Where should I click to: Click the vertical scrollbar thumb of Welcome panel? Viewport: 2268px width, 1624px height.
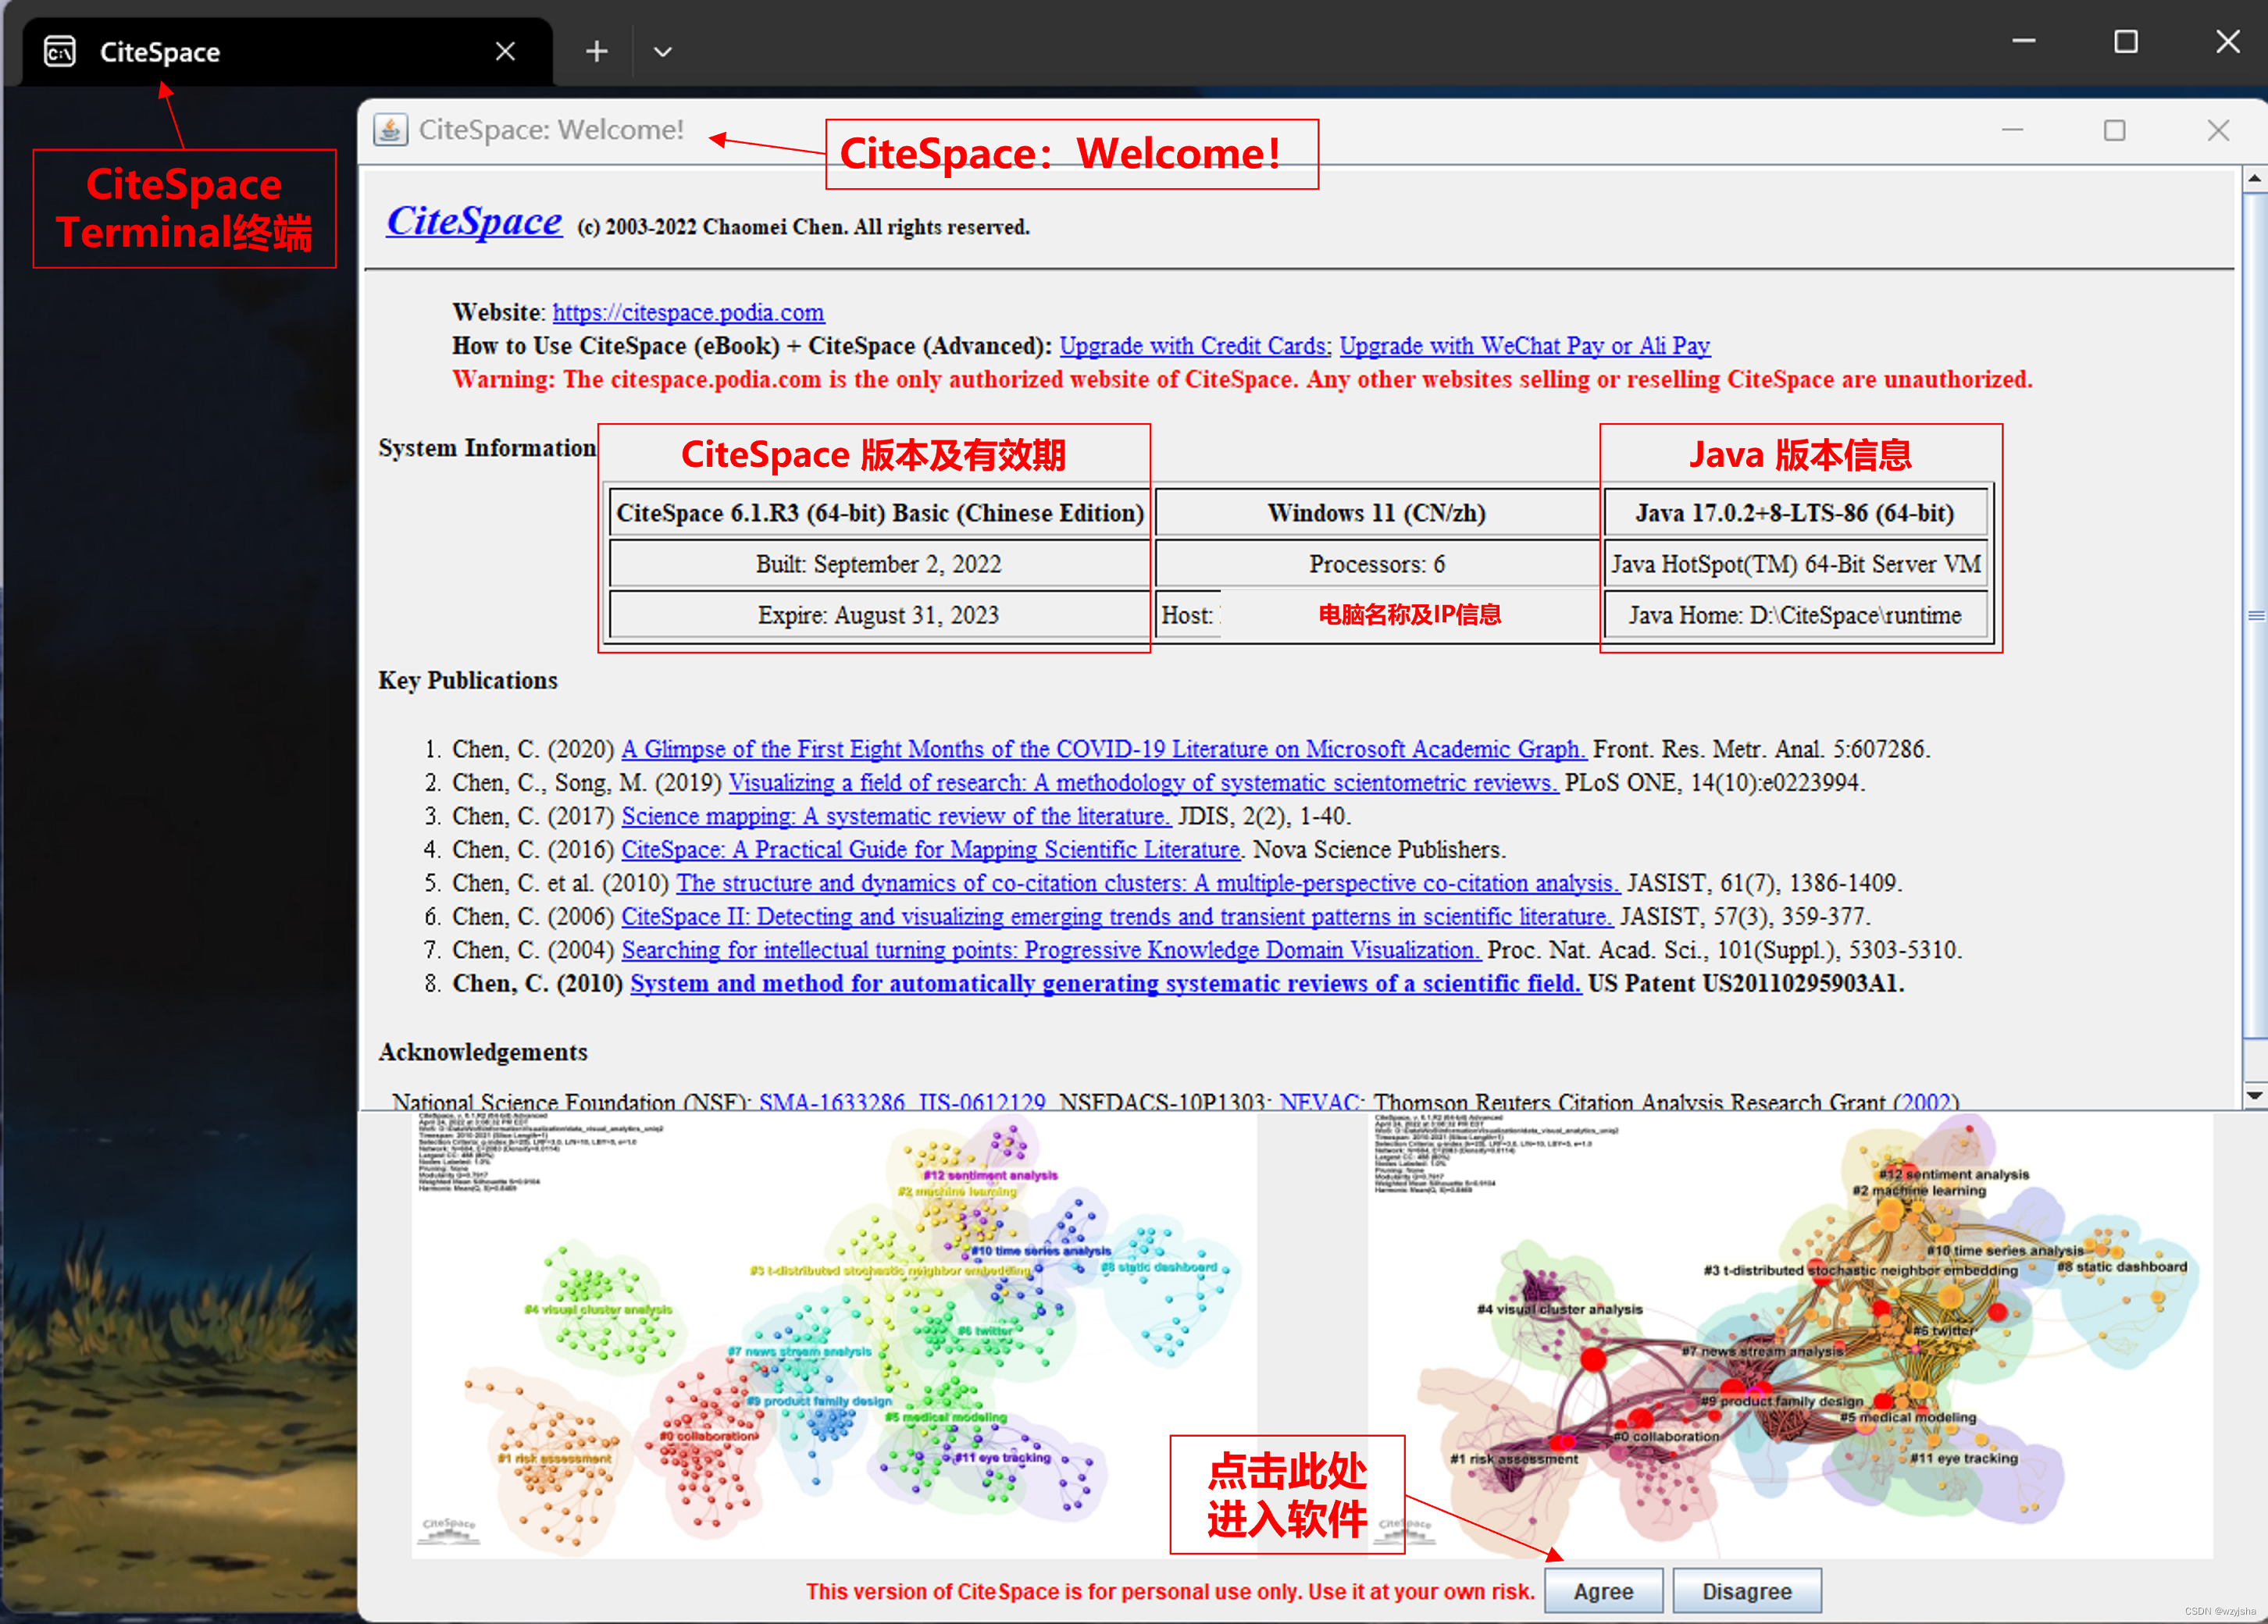click(x=2254, y=616)
